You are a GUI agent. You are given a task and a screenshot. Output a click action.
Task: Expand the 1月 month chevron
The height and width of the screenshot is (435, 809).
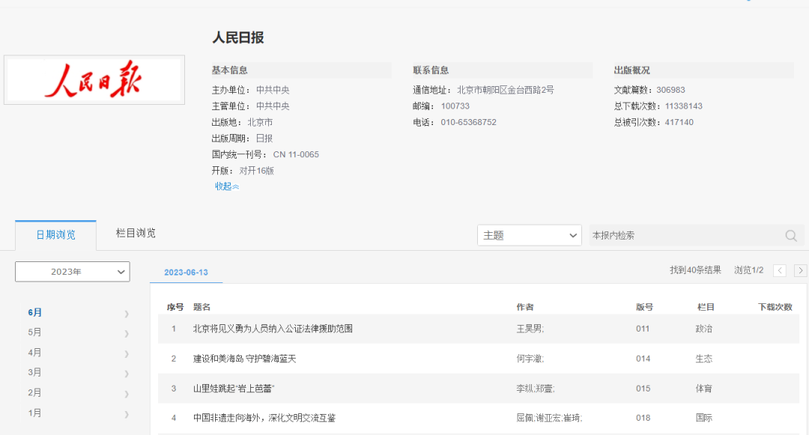(127, 414)
